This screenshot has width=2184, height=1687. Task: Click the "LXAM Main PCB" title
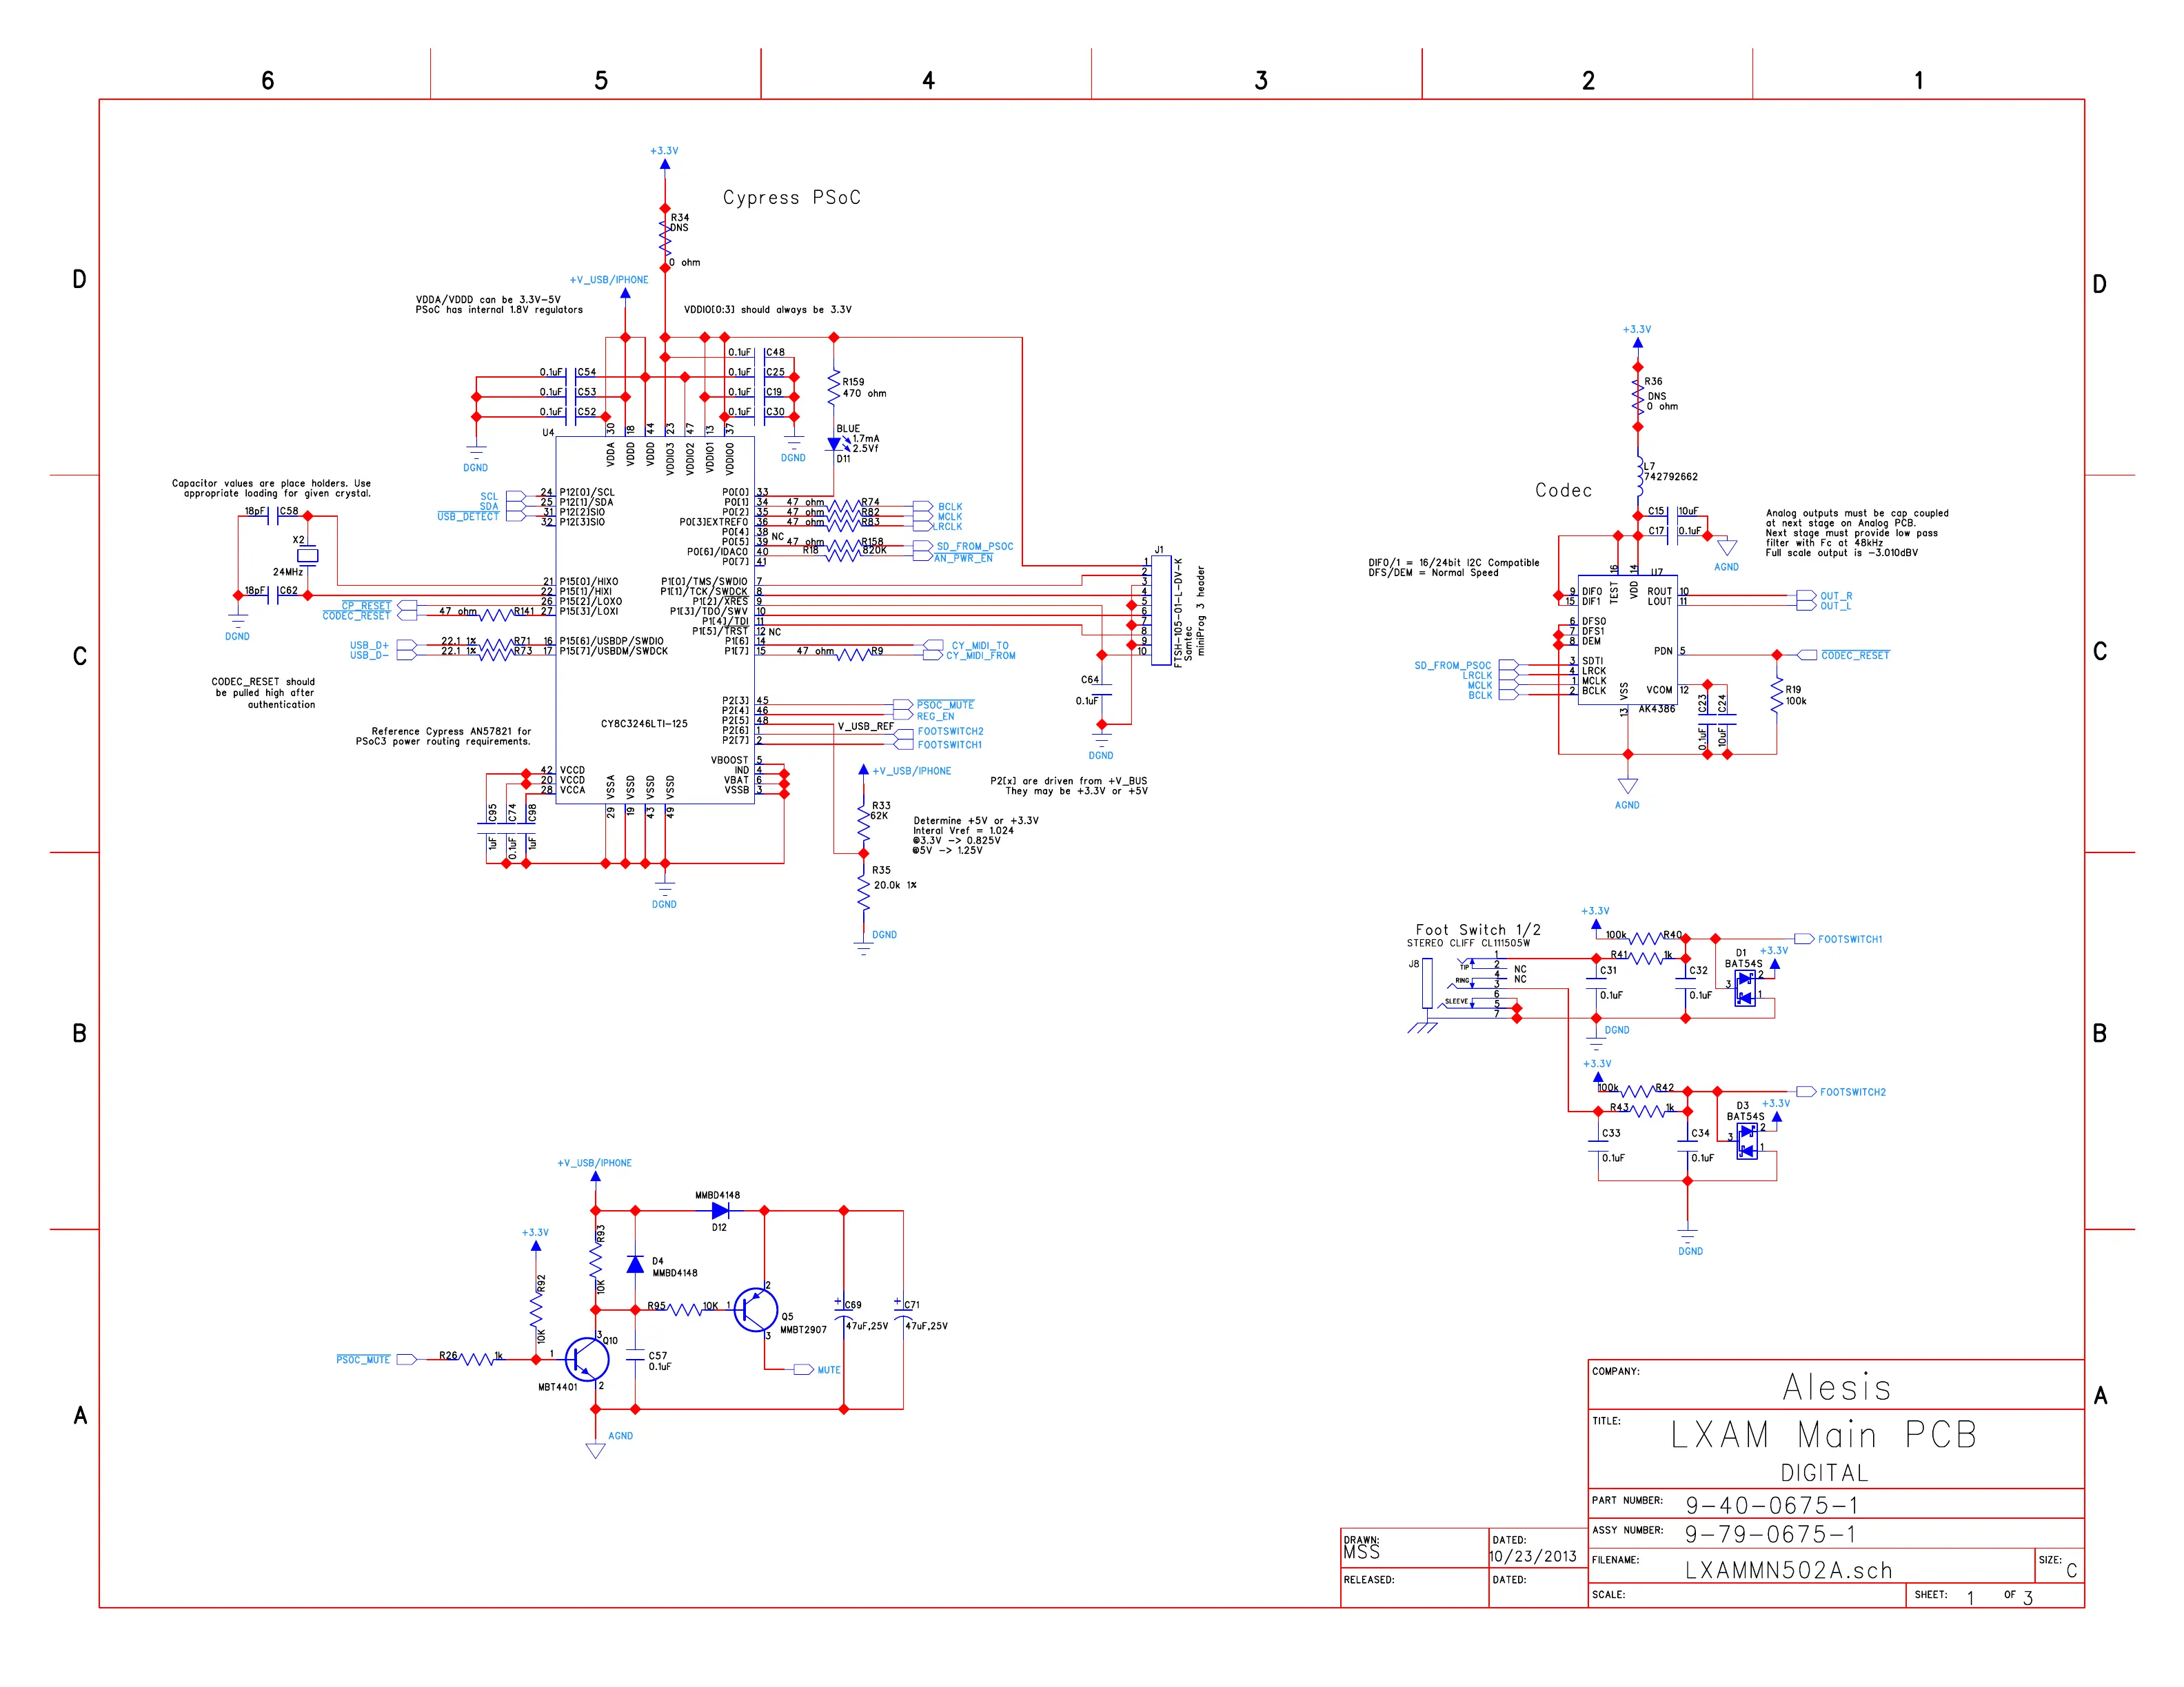1824,1435
